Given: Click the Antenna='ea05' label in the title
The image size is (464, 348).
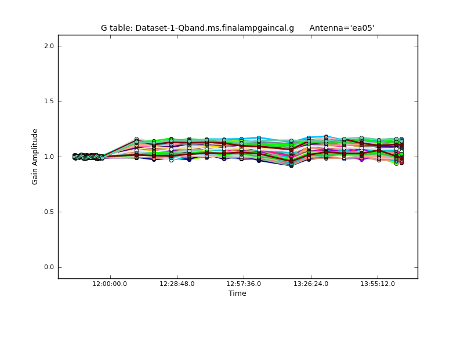Looking at the screenshot, I should click(342, 28).
